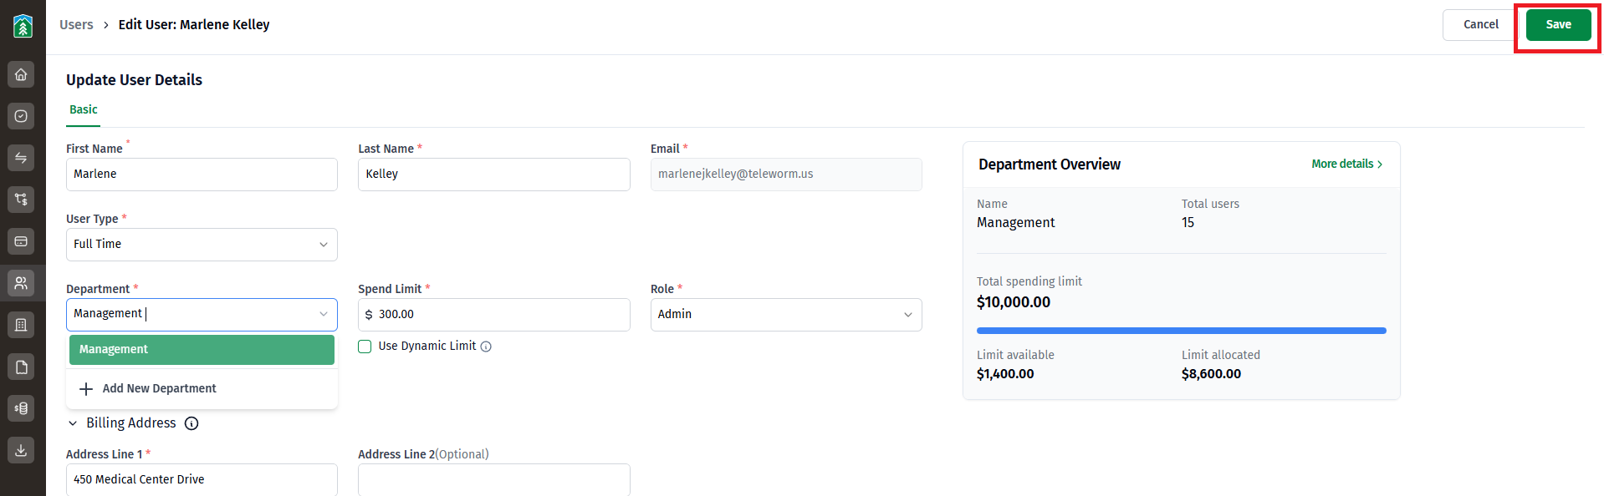Open the User Type dropdown
Screen dimensions: 1604x496
202,245
